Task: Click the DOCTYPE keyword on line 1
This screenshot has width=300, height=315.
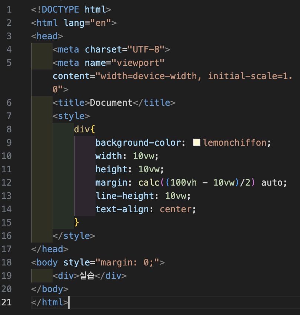Action: [x=60, y=10]
